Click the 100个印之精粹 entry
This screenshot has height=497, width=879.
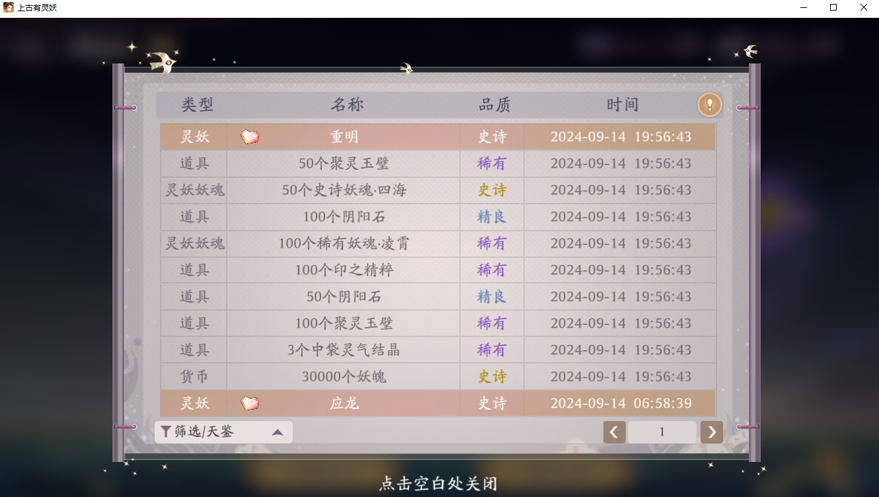[x=344, y=270]
